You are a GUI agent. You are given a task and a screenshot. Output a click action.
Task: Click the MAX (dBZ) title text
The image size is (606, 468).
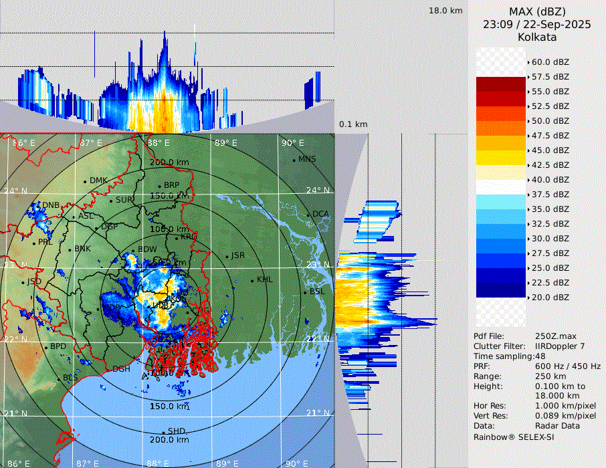pos(536,11)
